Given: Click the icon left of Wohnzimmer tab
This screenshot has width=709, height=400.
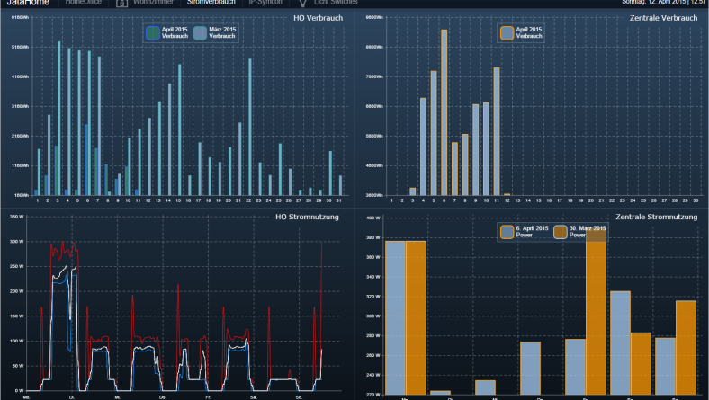Looking at the screenshot, I should 121,4.
